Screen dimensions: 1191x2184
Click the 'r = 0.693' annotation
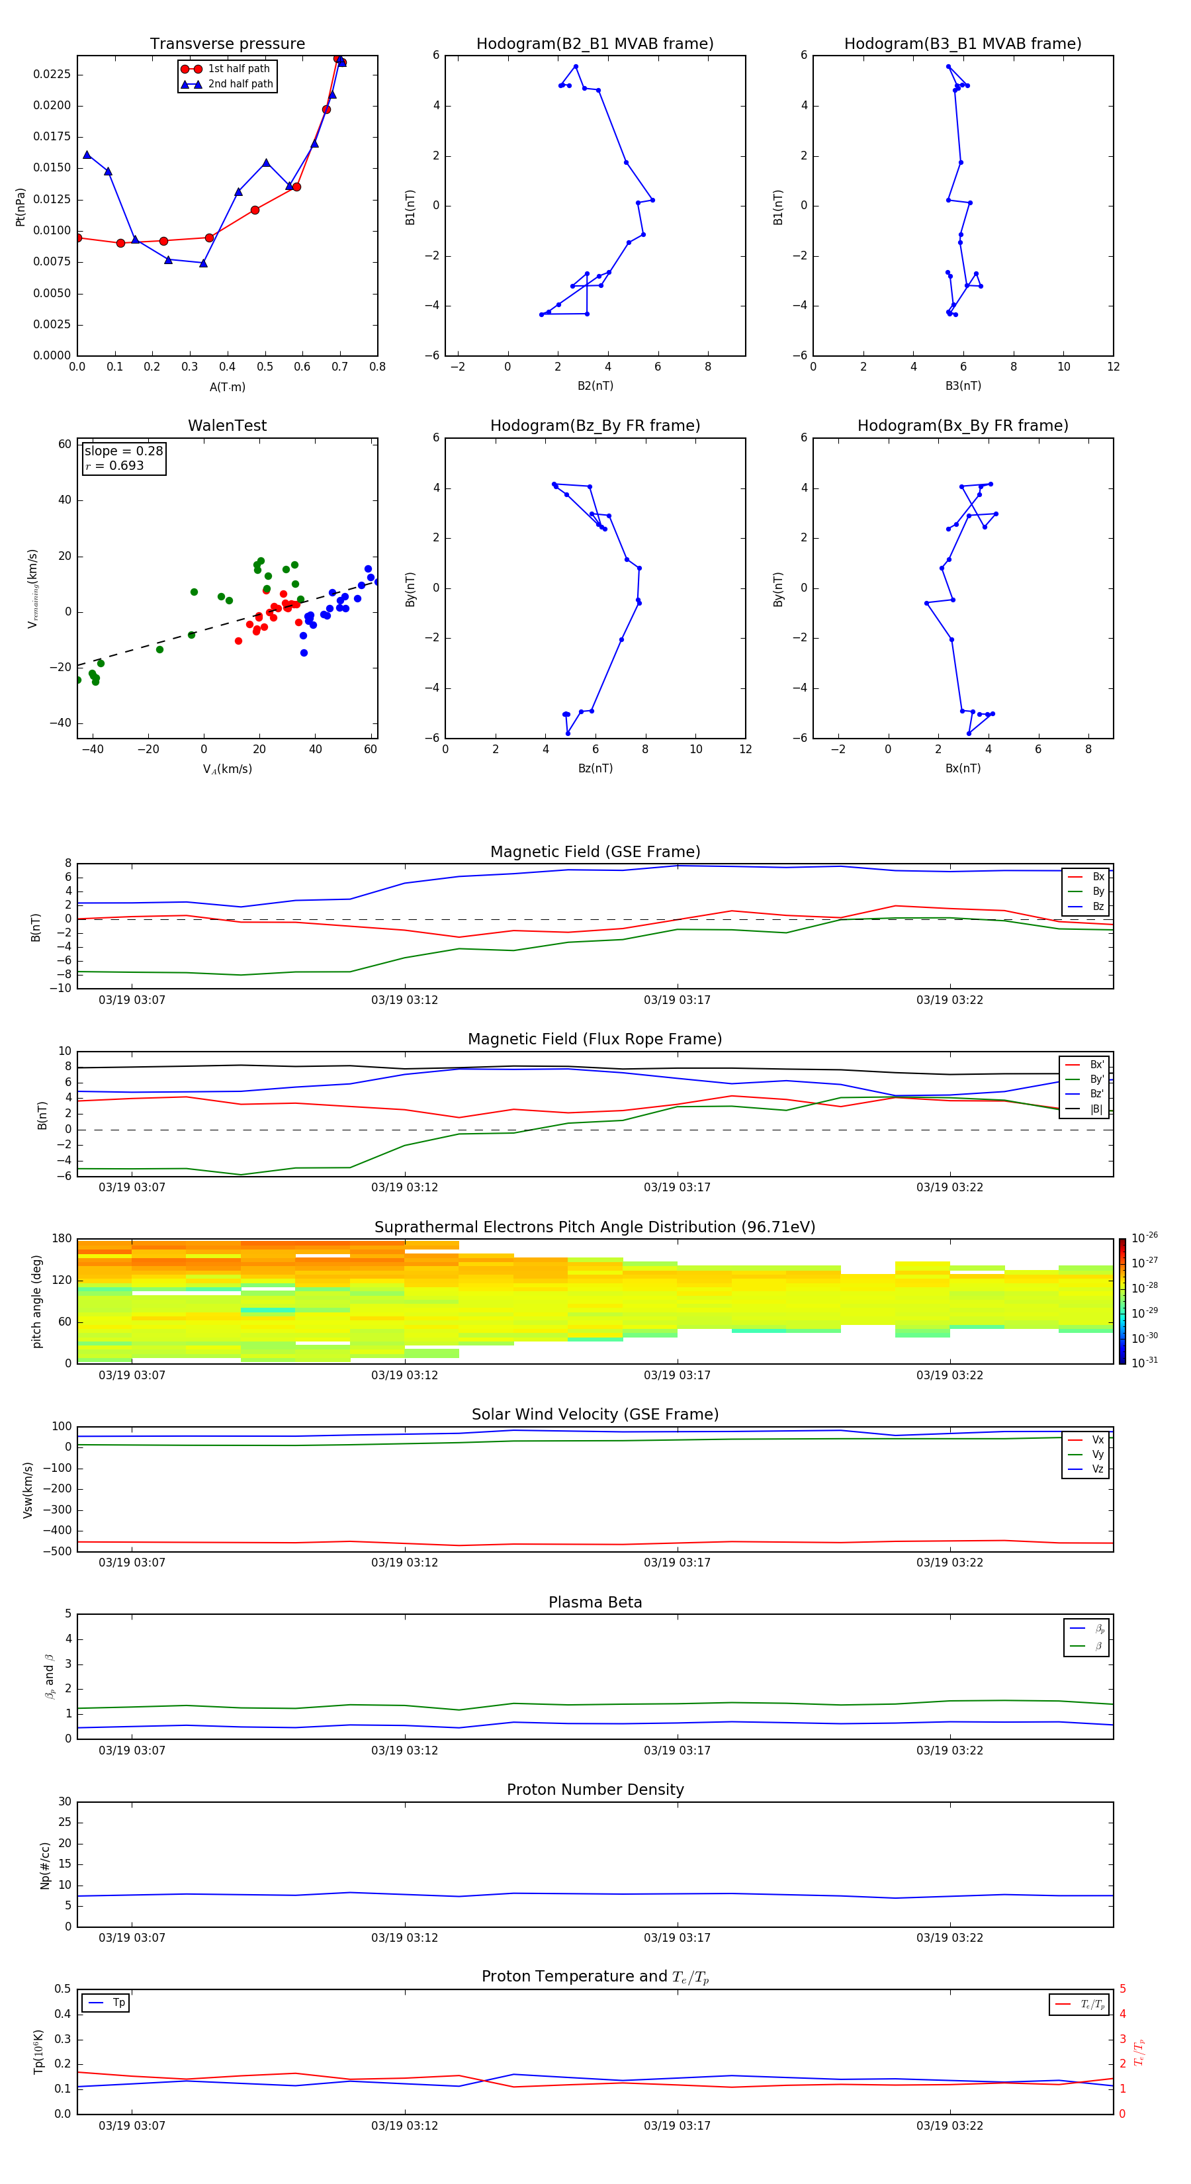coord(114,465)
